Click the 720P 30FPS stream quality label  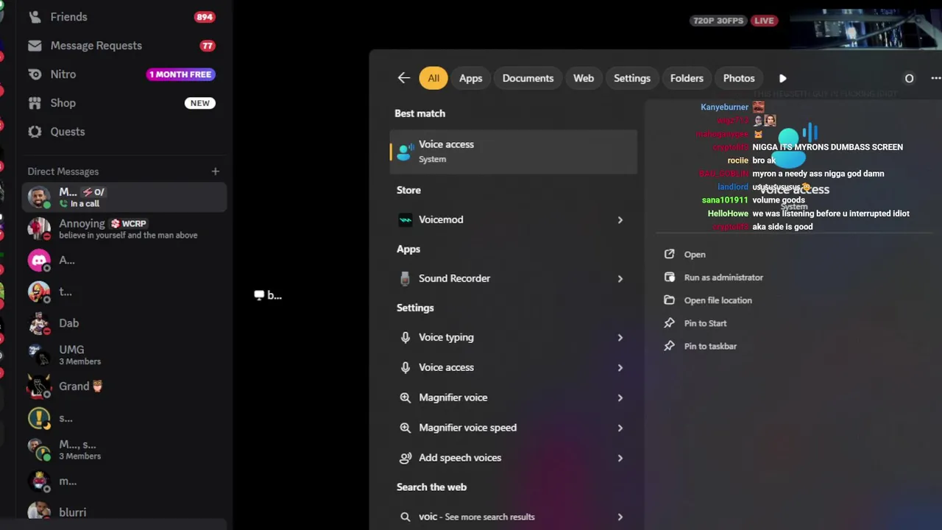click(x=718, y=21)
